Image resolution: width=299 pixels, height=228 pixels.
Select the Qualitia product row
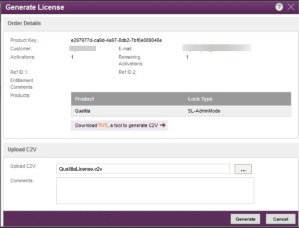tap(82, 111)
